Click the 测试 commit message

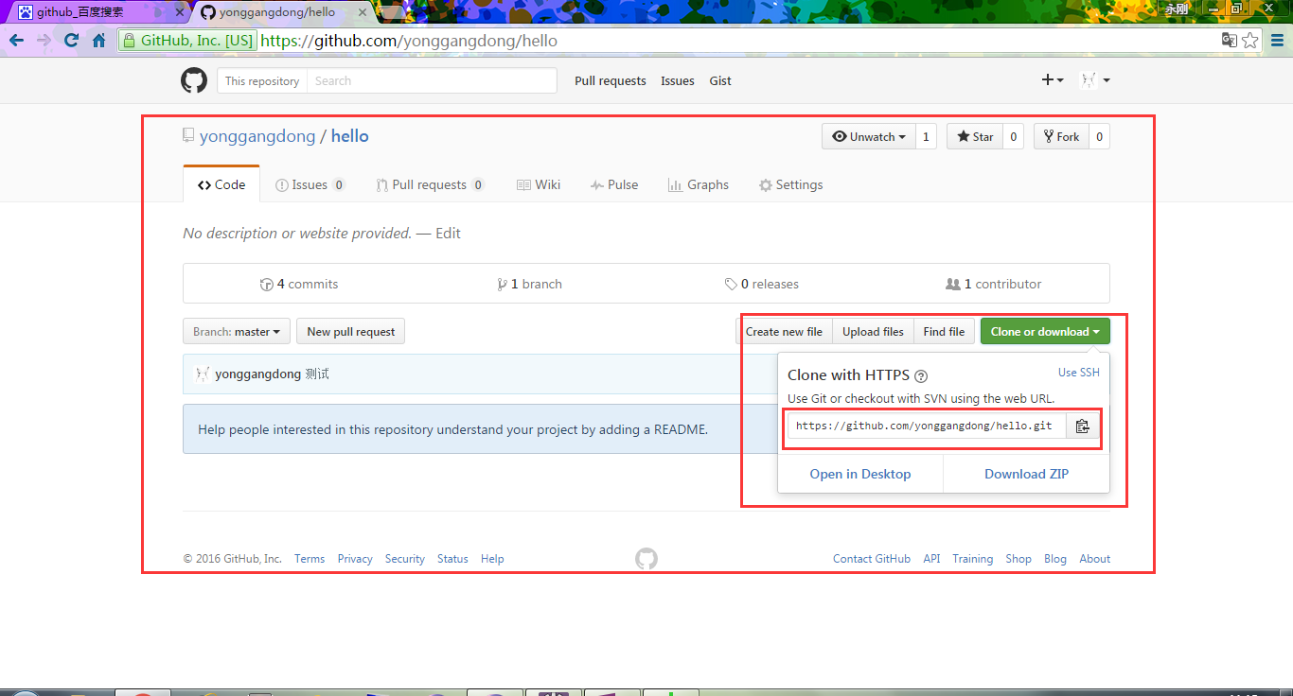(317, 374)
